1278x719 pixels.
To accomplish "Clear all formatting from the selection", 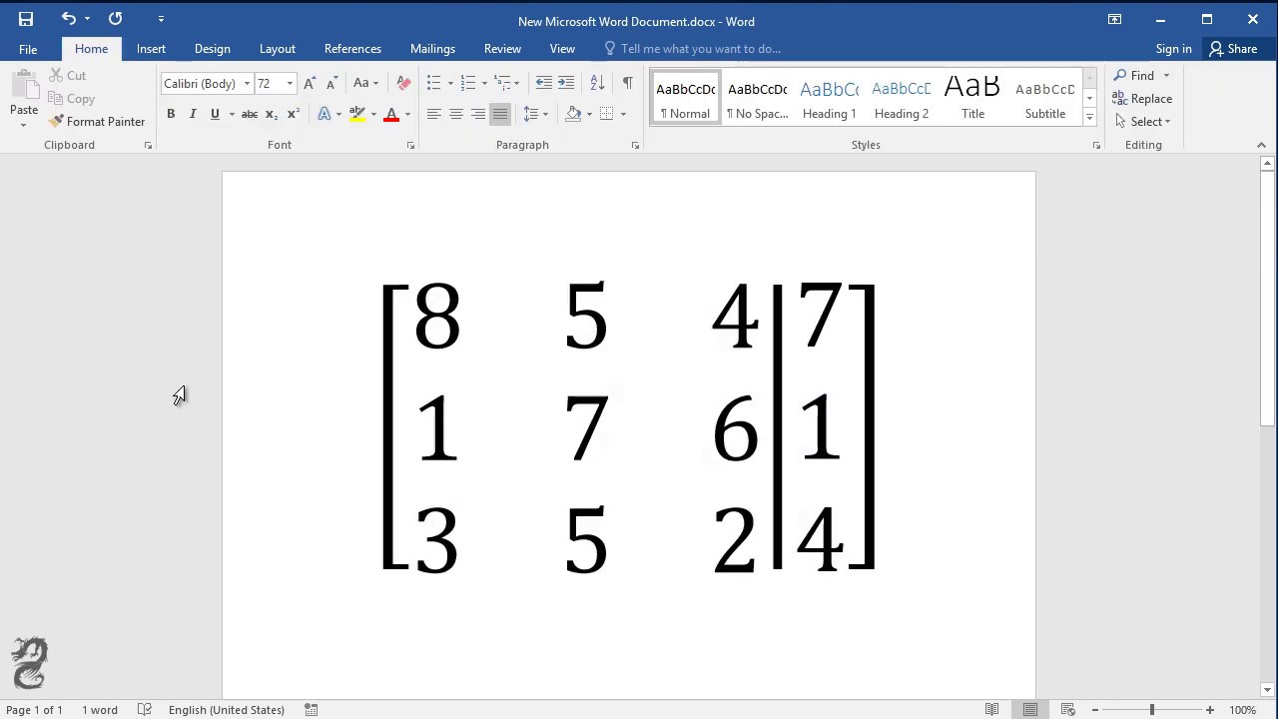I will pyautogui.click(x=403, y=83).
